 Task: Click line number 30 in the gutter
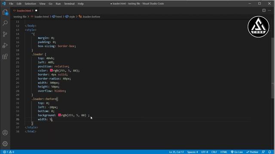pyautogui.click(x=18, y=99)
